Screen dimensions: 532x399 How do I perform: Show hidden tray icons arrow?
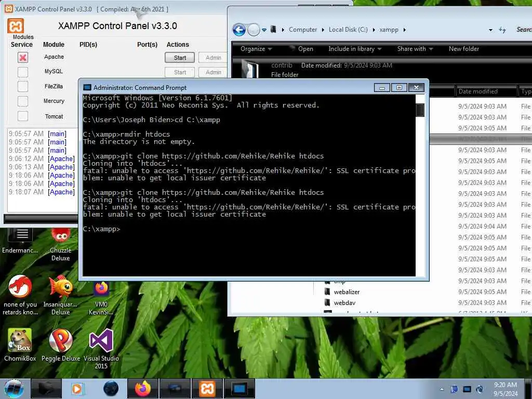442,390
